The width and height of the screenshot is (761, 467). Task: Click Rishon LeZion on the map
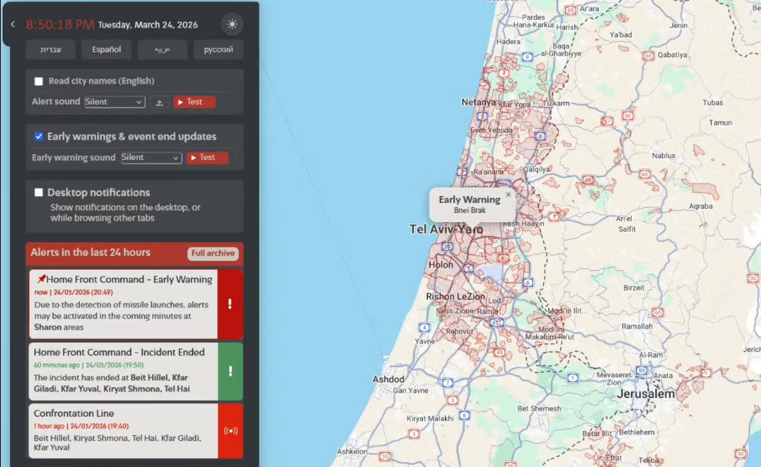[x=455, y=296]
